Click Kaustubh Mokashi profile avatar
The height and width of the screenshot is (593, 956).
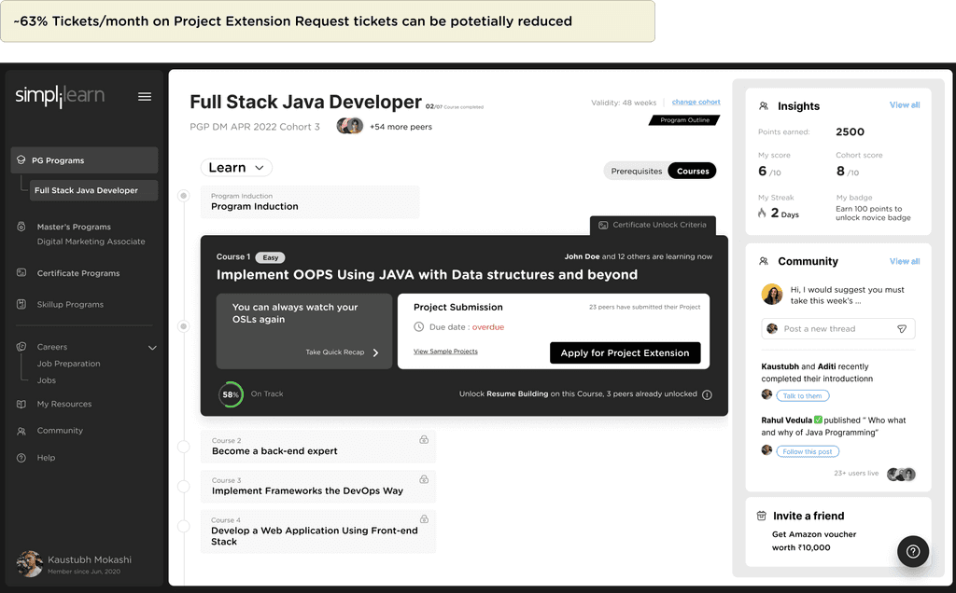tap(29, 564)
